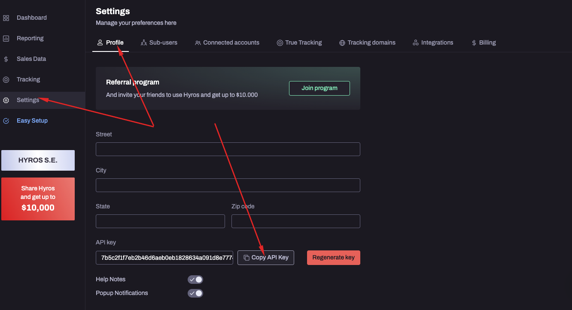Click the Sales Data dollar icon
The image size is (572, 310).
(6, 59)
